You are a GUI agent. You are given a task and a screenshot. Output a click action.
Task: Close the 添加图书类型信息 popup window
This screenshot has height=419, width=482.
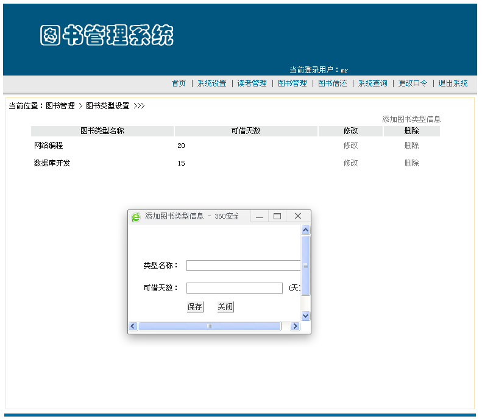pos(298,216)
